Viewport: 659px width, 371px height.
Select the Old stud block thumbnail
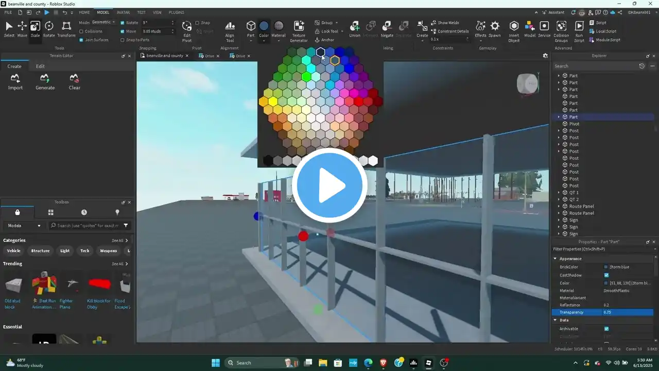(x=14, y=284)
